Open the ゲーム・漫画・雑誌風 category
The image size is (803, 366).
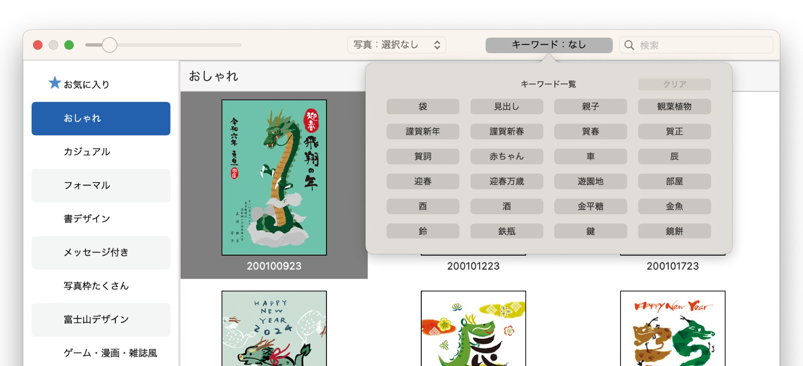pos(101,353)
